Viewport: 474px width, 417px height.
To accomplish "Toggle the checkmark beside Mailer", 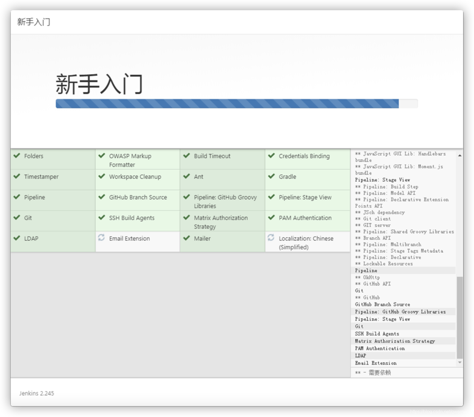I will point(187,238).
